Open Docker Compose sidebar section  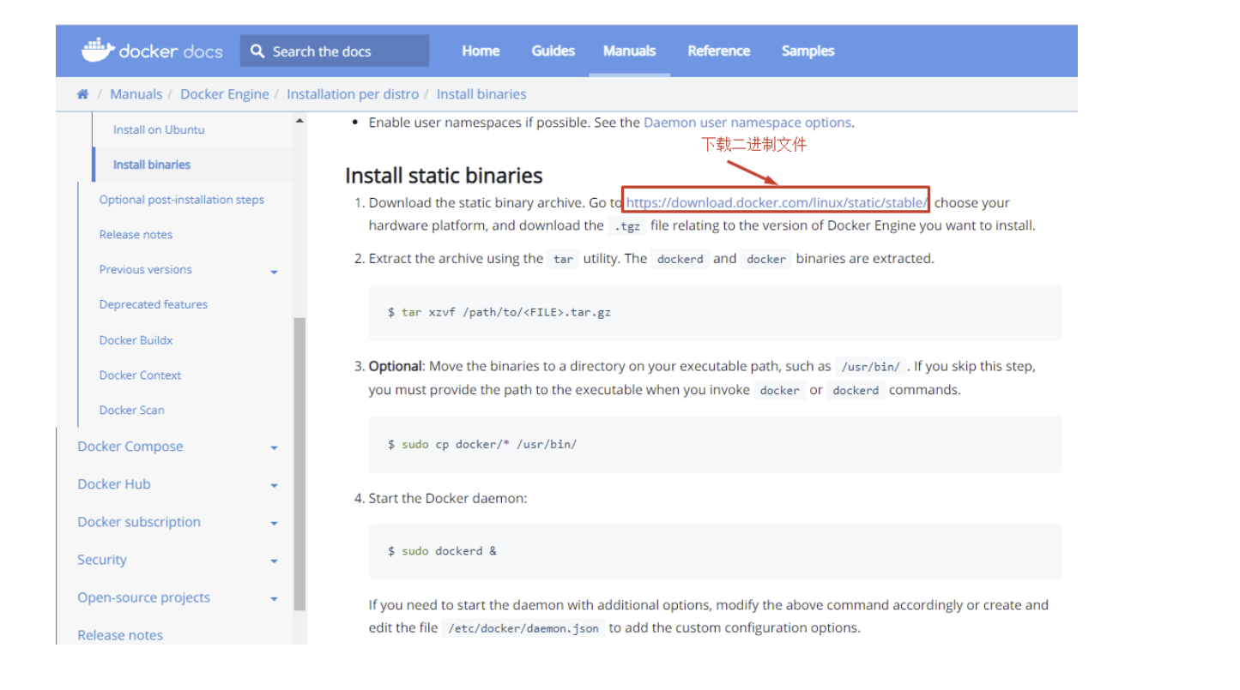pyautogui.click(x=130, y=447)
